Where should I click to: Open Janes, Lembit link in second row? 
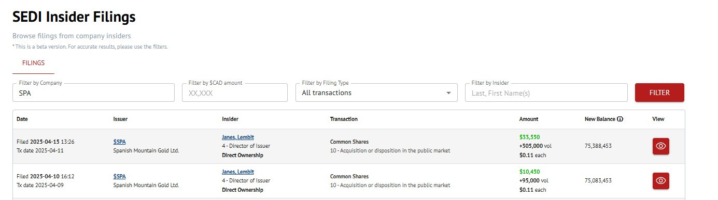tap(238, 172)
